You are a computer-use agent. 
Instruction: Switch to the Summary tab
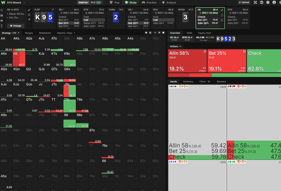pyautogui.click(x=188, y=81)
